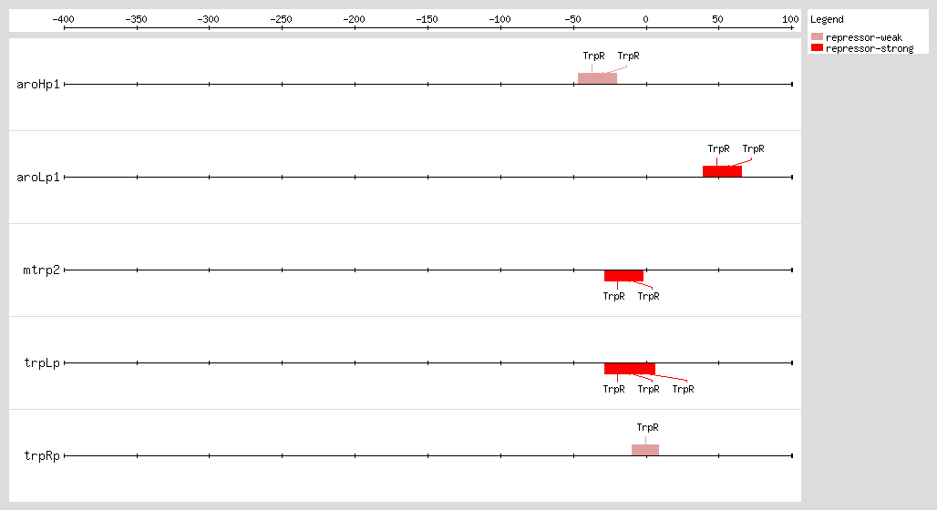The width and height of the screenshot is (937, 510).
Task: Click the aroHp1 promoter label
Action: tap(38, 84)
